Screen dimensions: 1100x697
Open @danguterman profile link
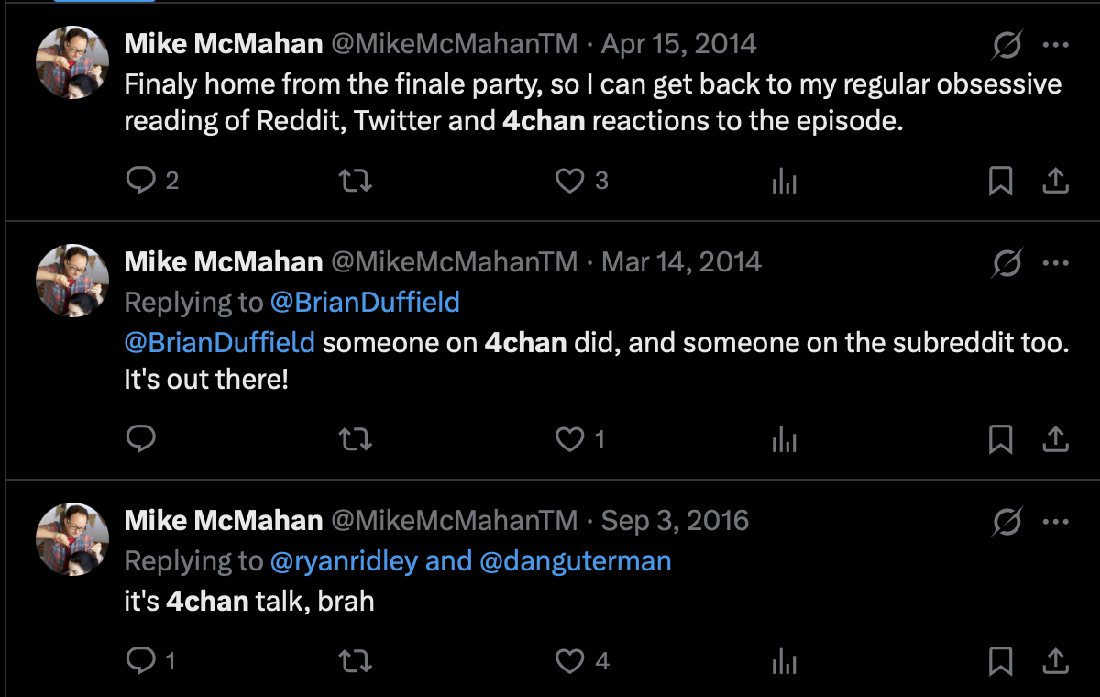[576, 561]
